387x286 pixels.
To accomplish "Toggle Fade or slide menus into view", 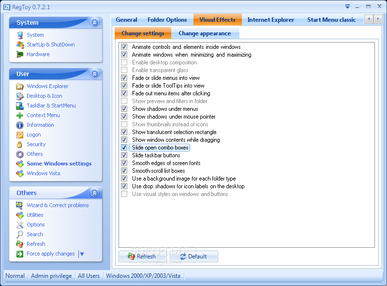I will [x=124, y=78].
